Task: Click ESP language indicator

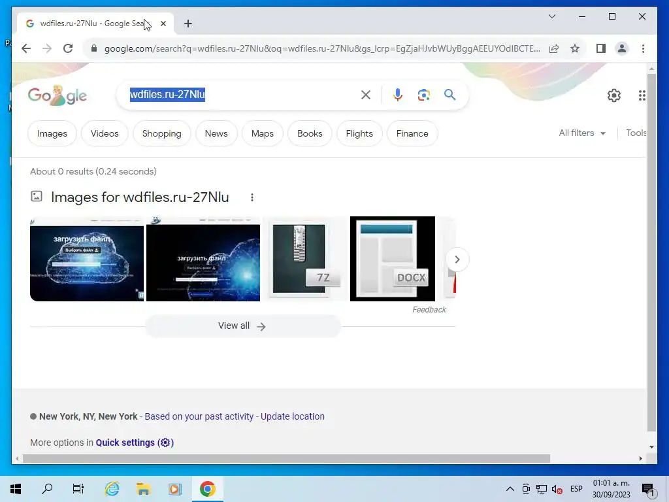Action: (576, 489)
